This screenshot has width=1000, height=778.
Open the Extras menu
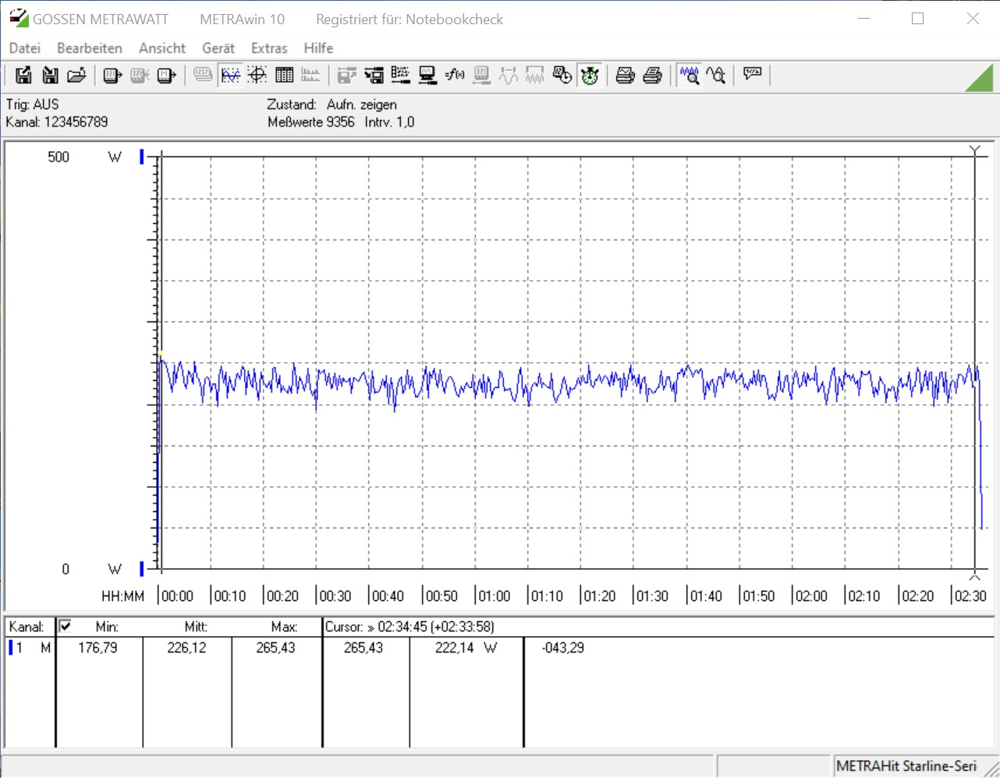(x=269, y=48)
